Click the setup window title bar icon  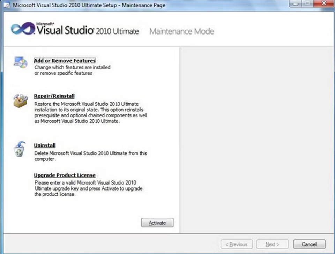[x=7, y=5]
